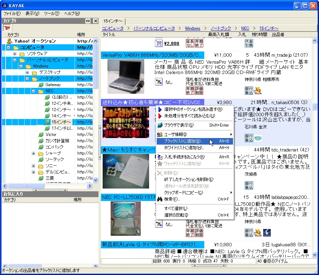
Task: Click the green payment icon in 石川県 listing
Action: pyautogui.click(x=258, y=138)
